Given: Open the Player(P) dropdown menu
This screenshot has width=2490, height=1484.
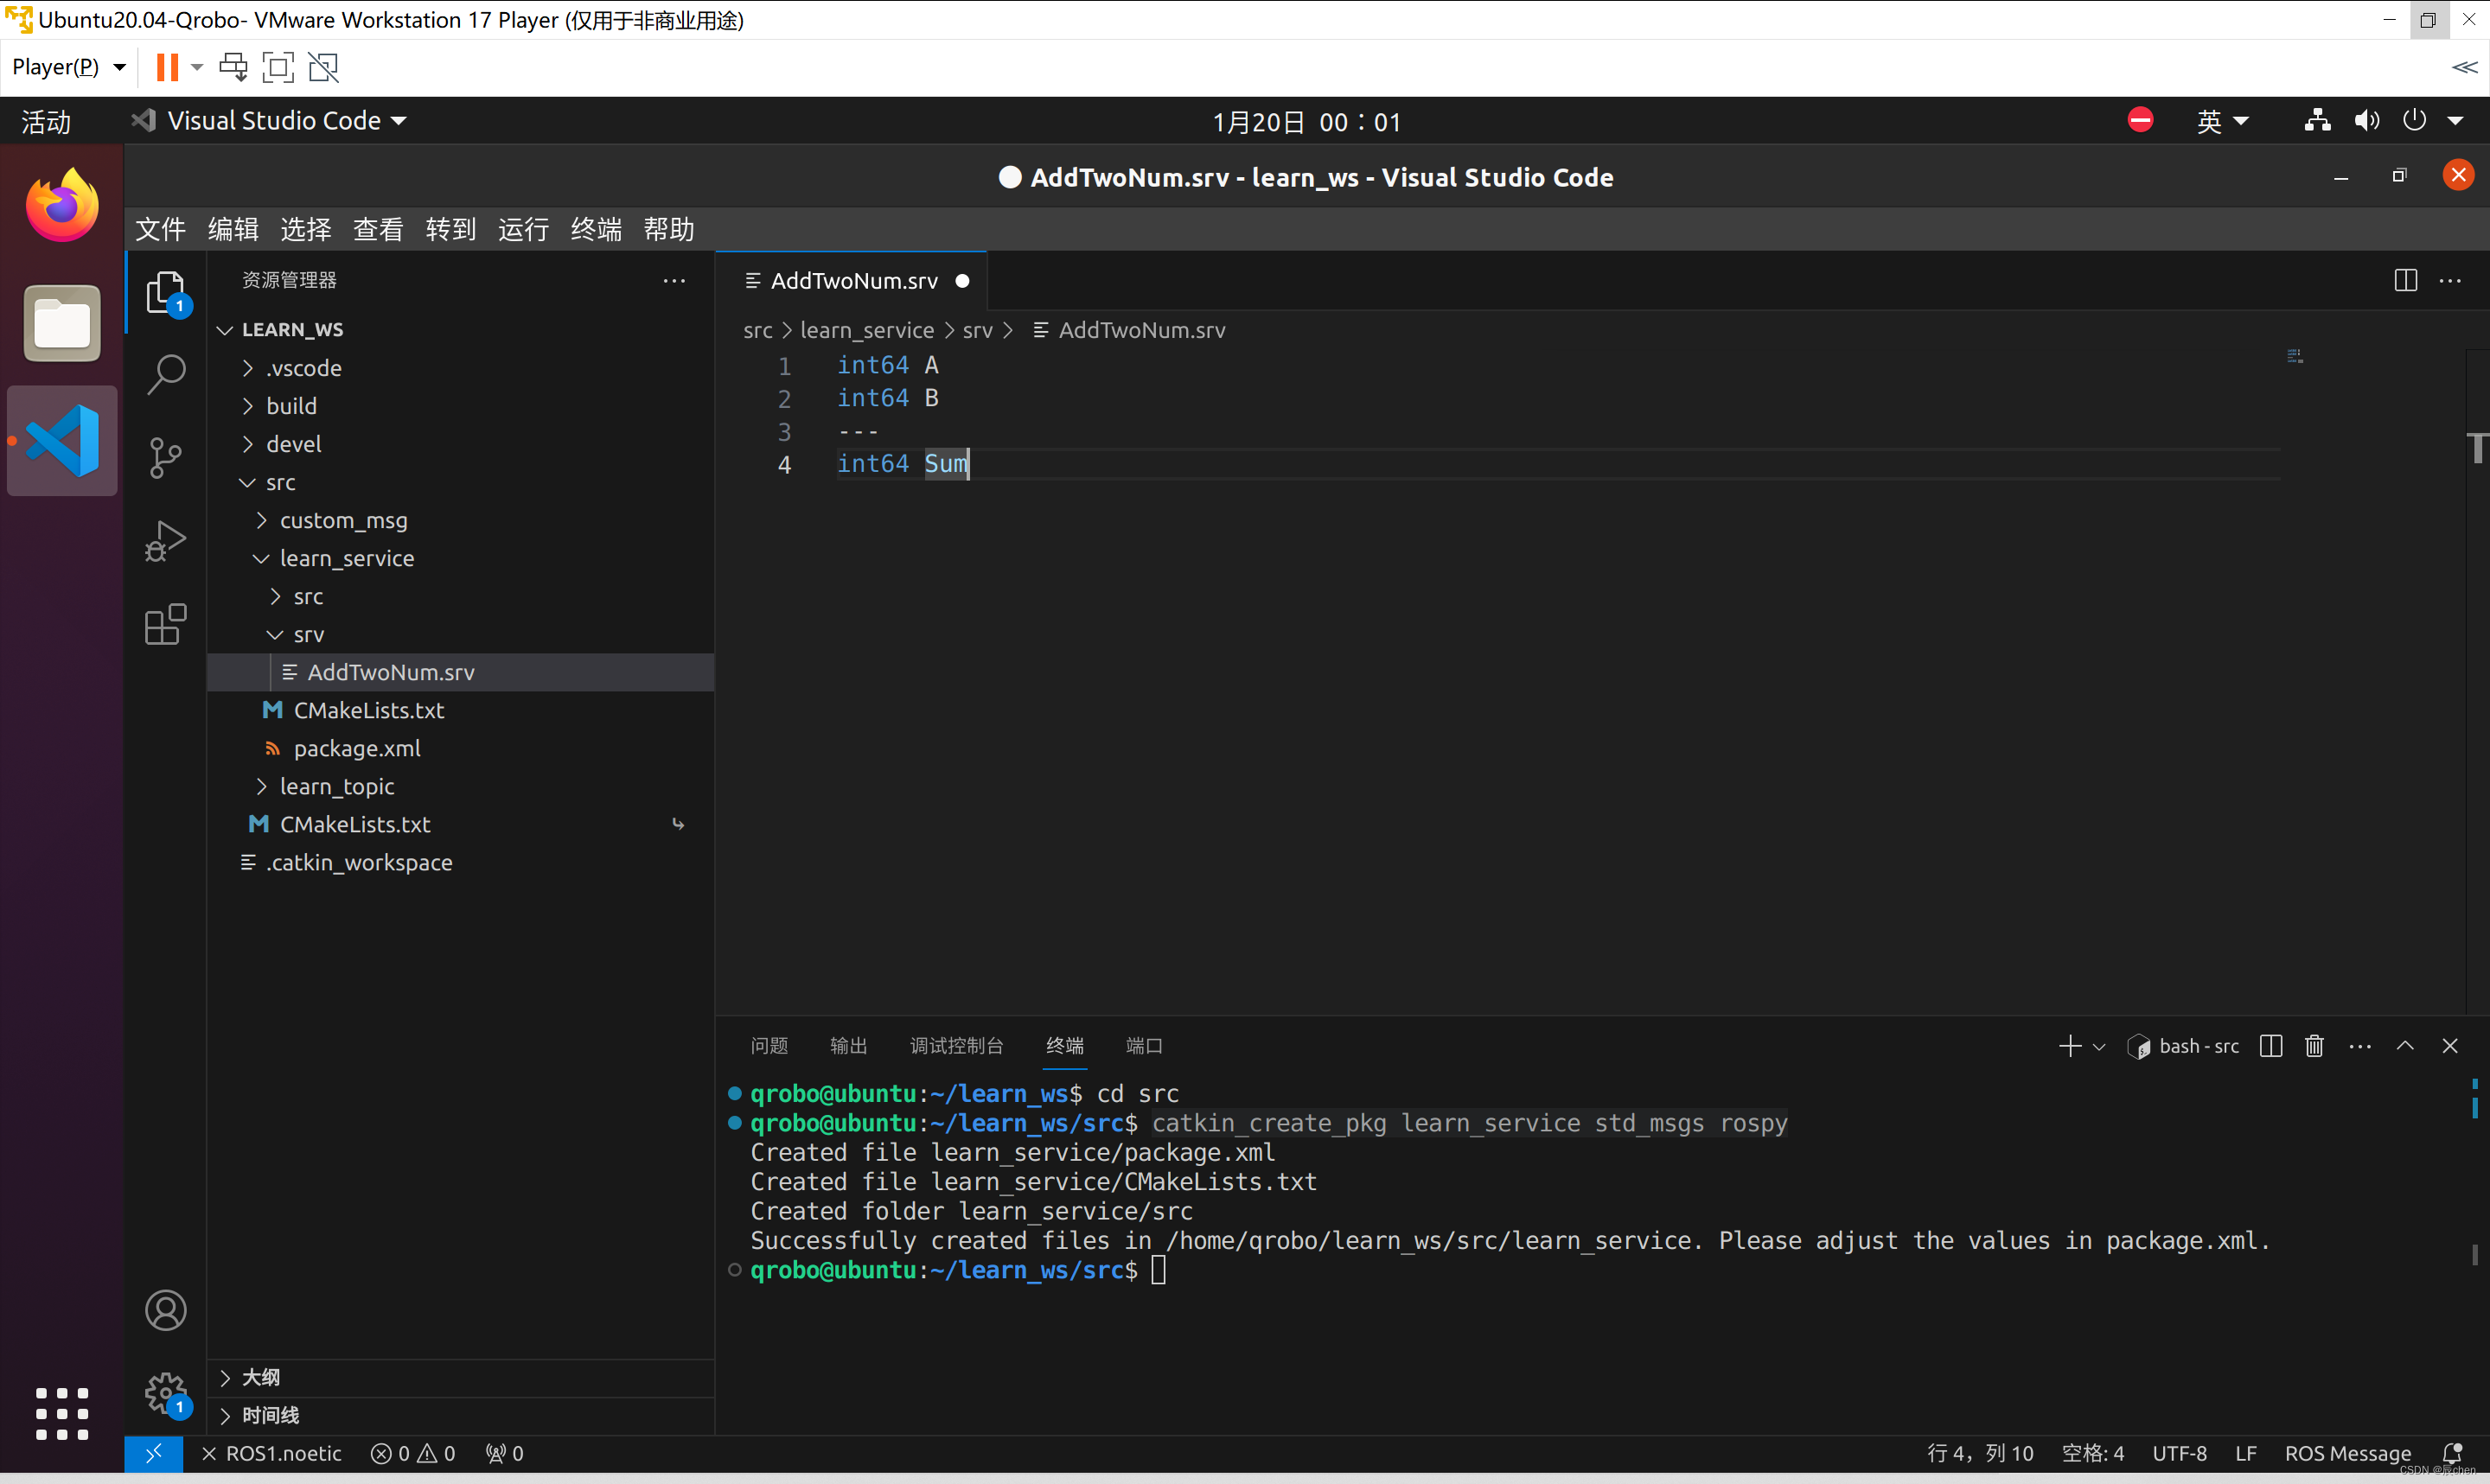Looking at the screenshot, I should (68, 67).
